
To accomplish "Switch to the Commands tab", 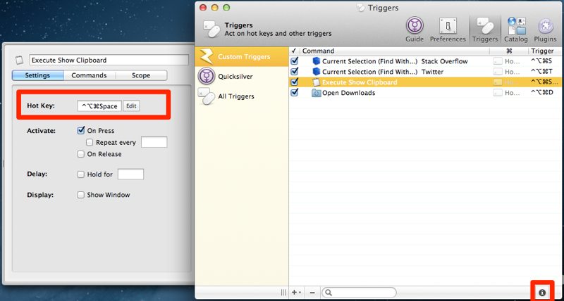I will pyautogui.click(x=90, y=75).
